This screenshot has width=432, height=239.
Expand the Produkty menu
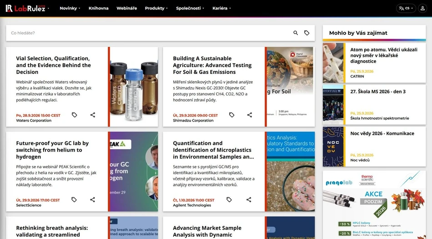pos(156,8)
